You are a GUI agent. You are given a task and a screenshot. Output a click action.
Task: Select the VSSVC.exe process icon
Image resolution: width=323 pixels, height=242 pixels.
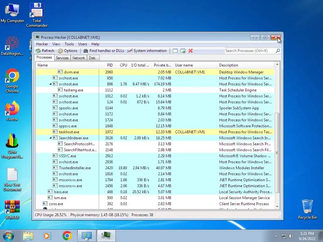pyautogui.click(x=55, y=156)
